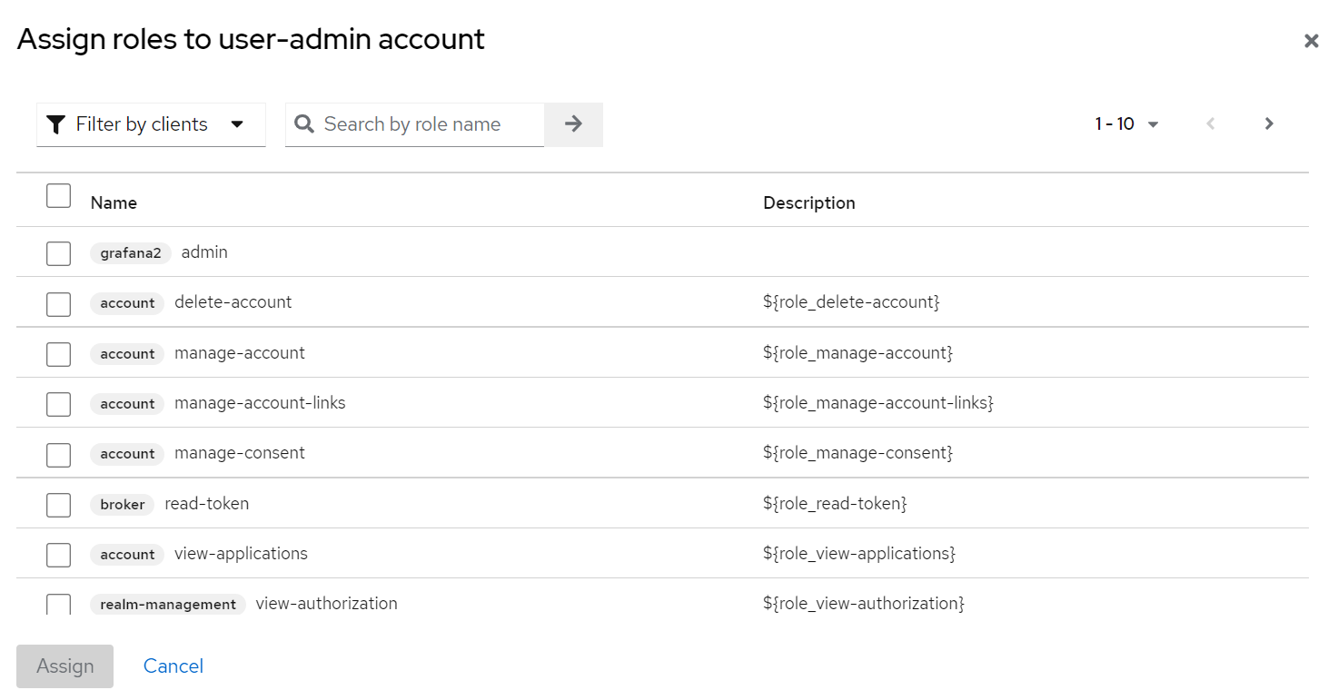Screen dimensions: 1338x700
Task: Check the view-applications role checkbox
Action: pos(59,555)
